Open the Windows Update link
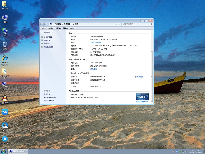Screen dimensions: 205x154 point(50,97)
